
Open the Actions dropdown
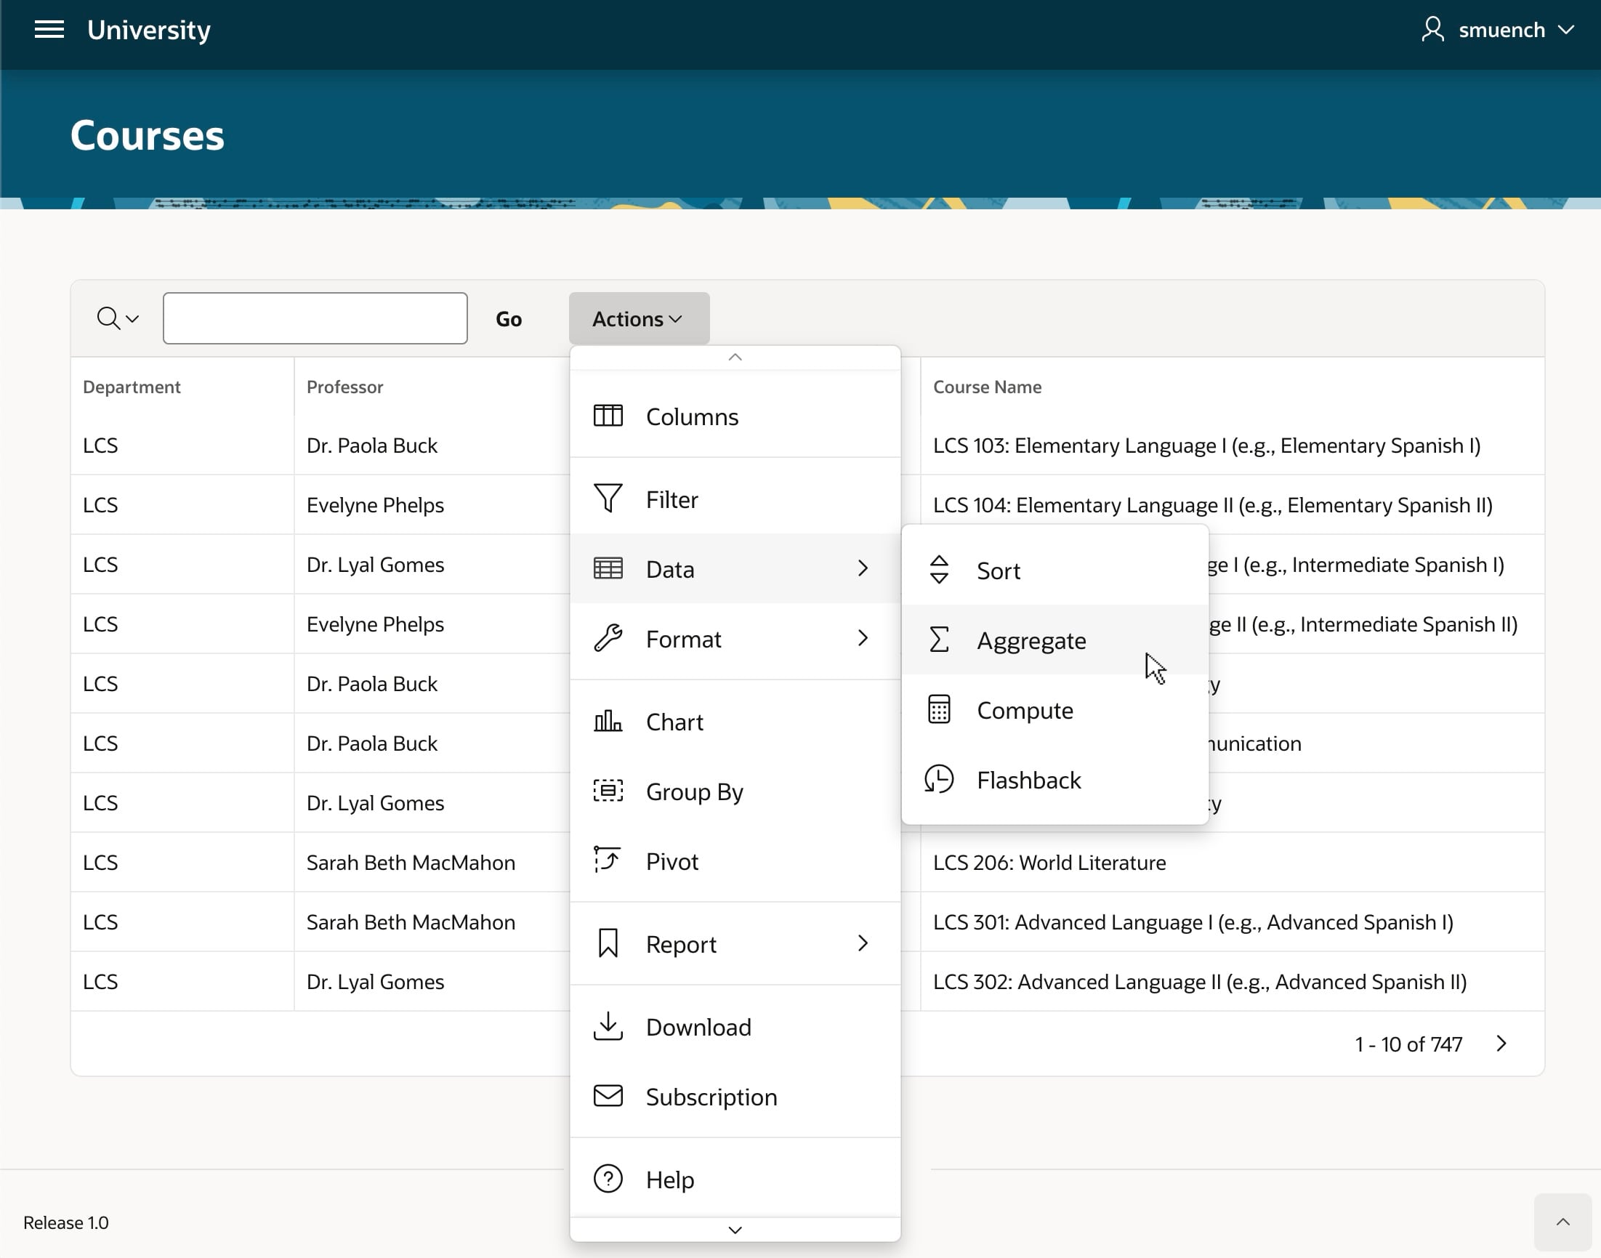click(638, 318)
